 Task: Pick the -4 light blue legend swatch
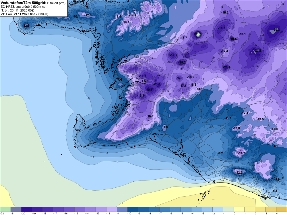(x=196, y=209)
